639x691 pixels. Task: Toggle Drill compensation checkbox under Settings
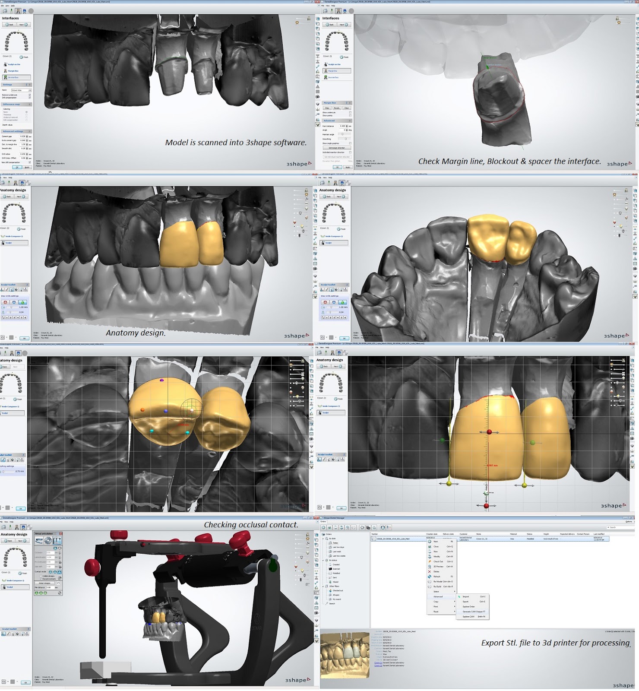point(30,98)
